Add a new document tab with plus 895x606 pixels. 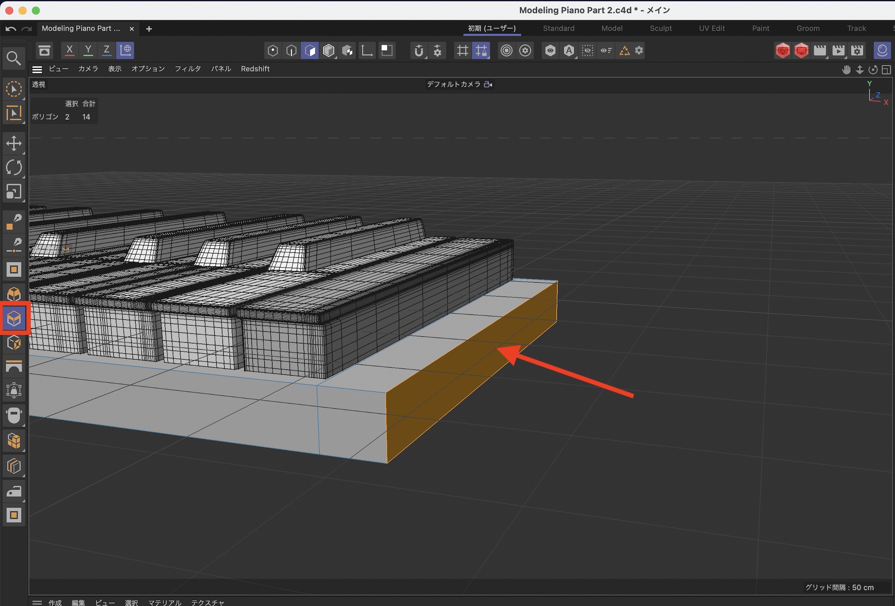pos(149,29)
